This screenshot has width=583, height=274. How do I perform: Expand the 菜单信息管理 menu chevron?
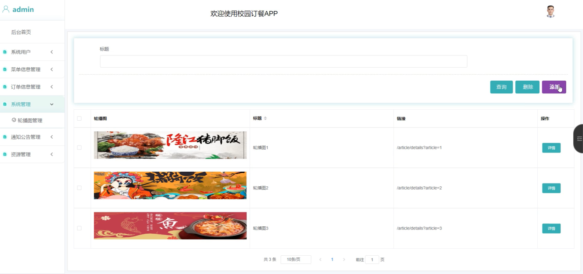pyautogui.click(x=52, y=69)
